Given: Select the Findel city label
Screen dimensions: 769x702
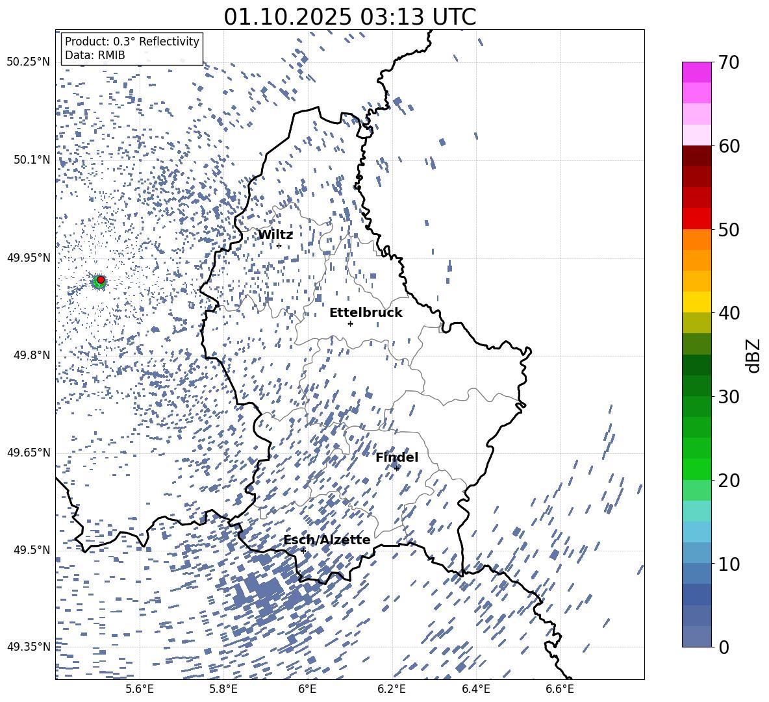Looking at the screenshot, I should tap(397, 457).
